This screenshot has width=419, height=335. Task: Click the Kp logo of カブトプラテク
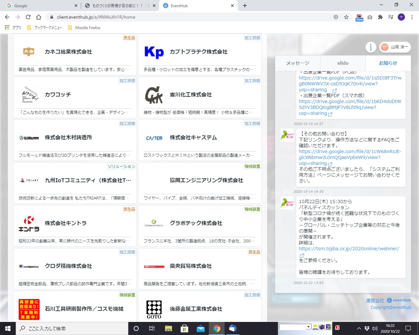(154, 52)
